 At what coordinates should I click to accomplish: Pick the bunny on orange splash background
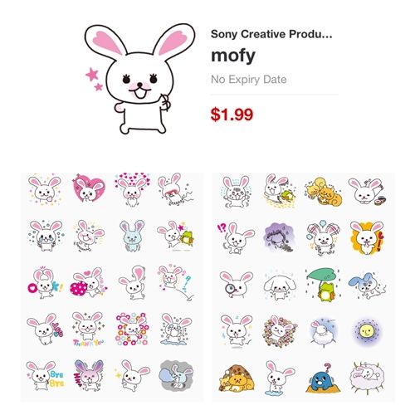point(367,237)
